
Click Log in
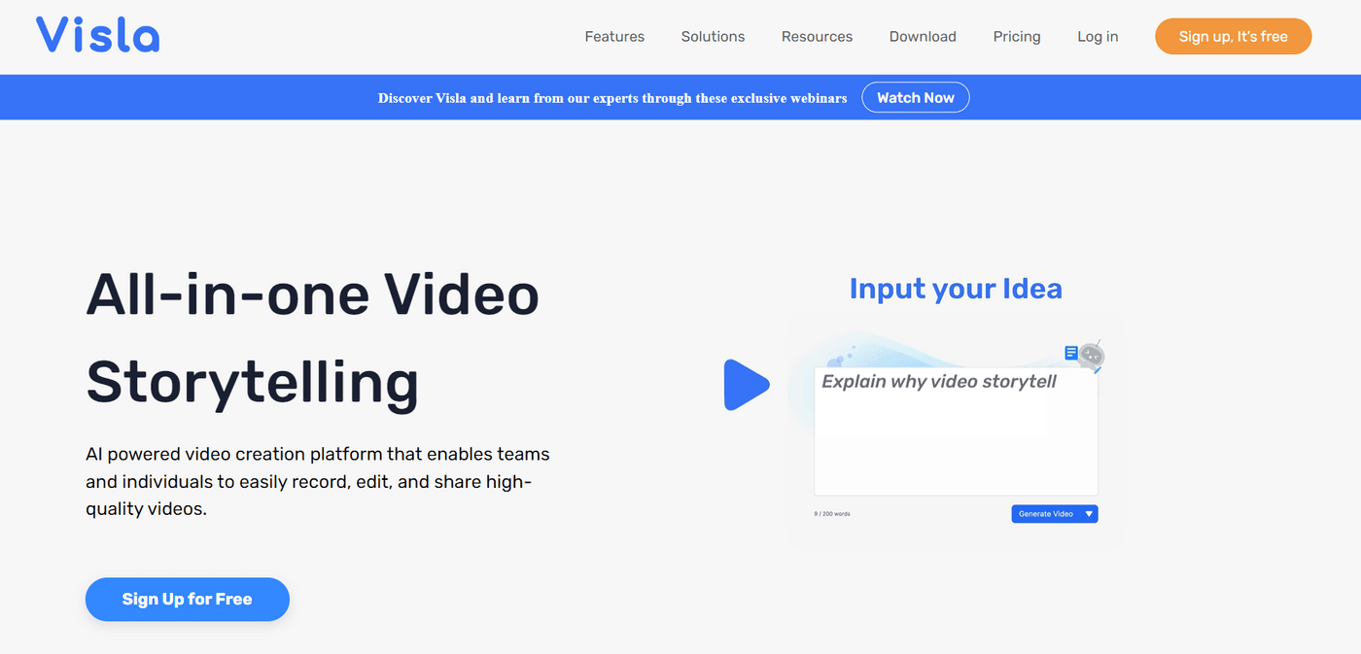[1098, 36]
